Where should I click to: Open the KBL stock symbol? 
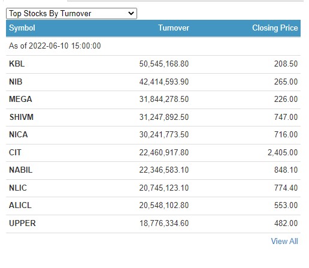coord(17,64)
